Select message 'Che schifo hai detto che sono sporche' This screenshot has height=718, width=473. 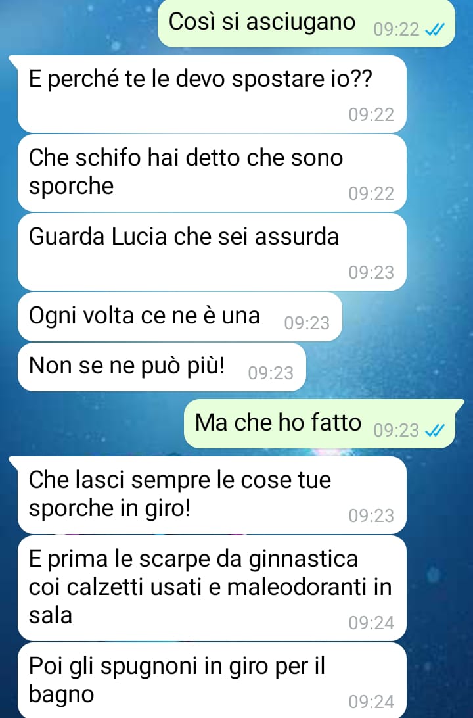click(212, 173)
